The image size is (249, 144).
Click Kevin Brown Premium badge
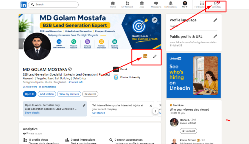point(198,140)
